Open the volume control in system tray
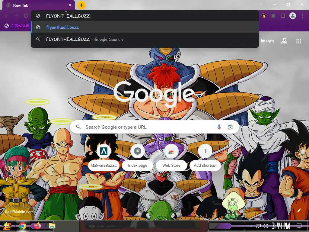This screenshot has height=232, width=309. click(x=266, y=226)
